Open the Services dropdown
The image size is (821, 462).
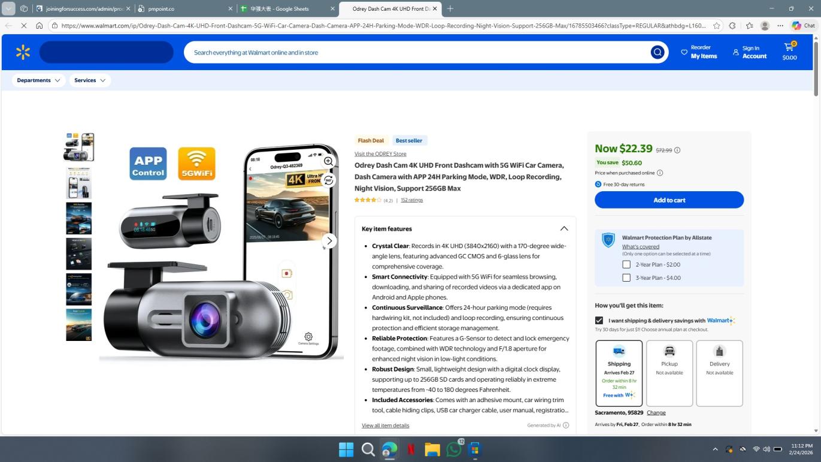tap(90, 80)
